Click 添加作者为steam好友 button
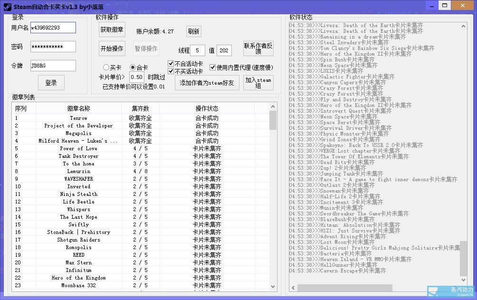This screenshot has height=300, width=477. coord(207,82)
